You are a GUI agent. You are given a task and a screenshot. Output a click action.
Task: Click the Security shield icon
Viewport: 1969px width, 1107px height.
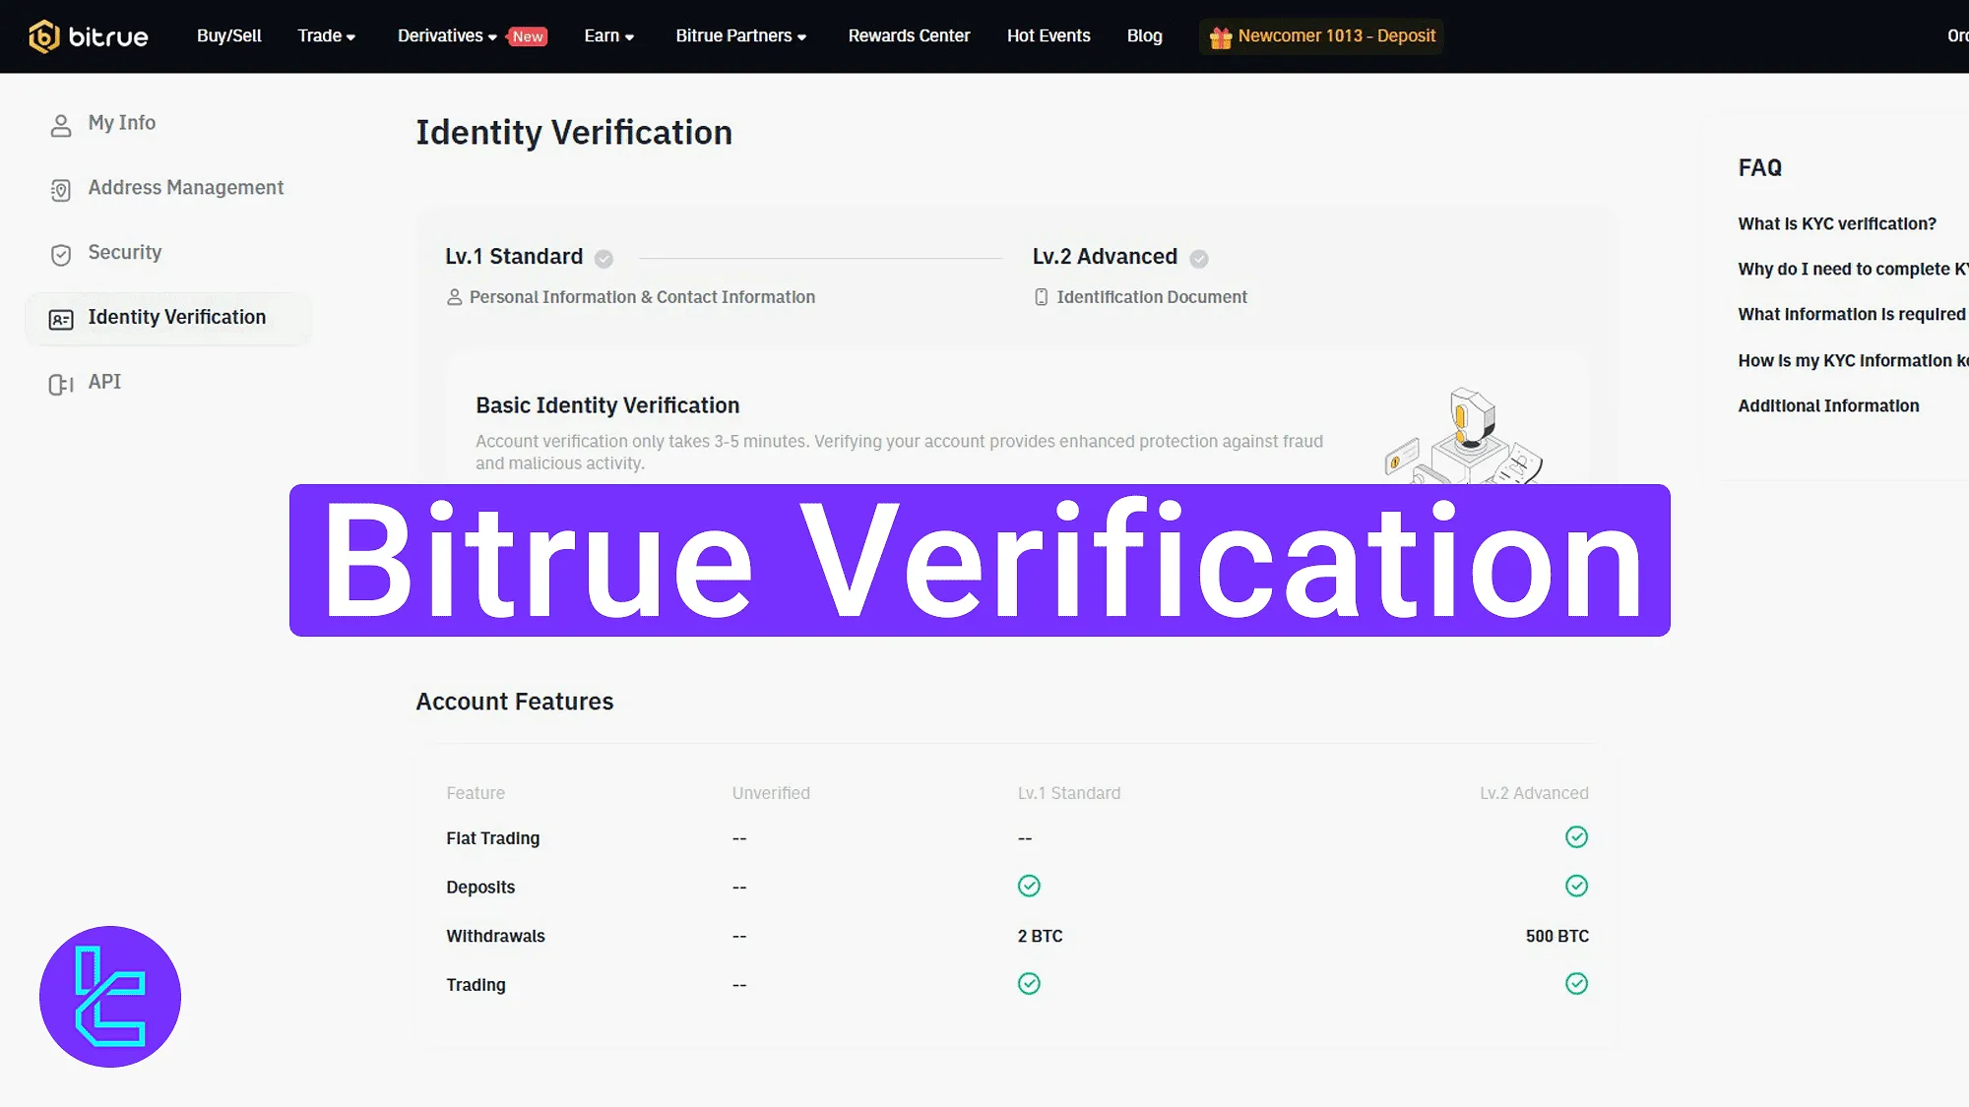tap(61, 255)
